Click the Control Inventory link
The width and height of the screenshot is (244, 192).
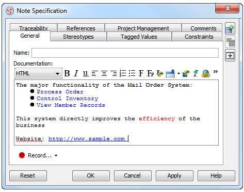click(68, 99)
